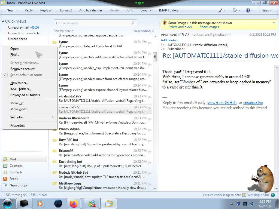
Task: Toggle Set as default account checkmark
Action: 5,75
